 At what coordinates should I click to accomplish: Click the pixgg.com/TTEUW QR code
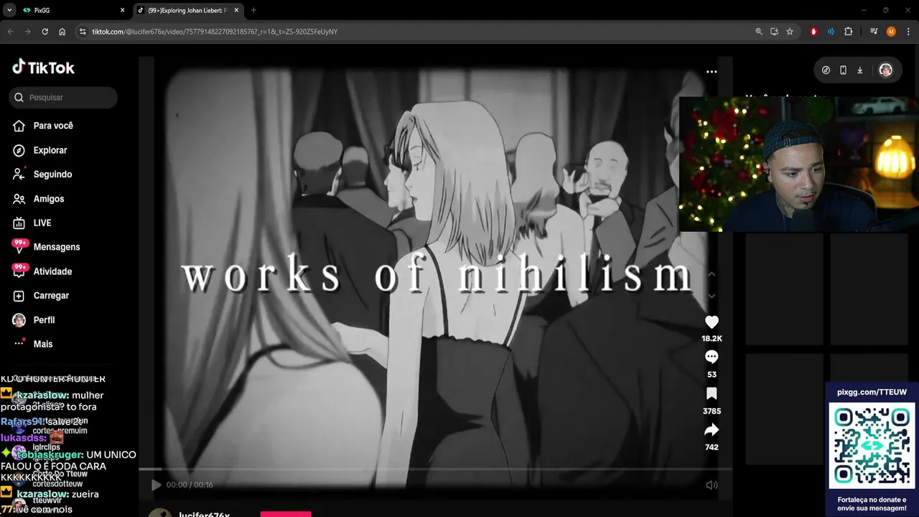tap(872, 446)
